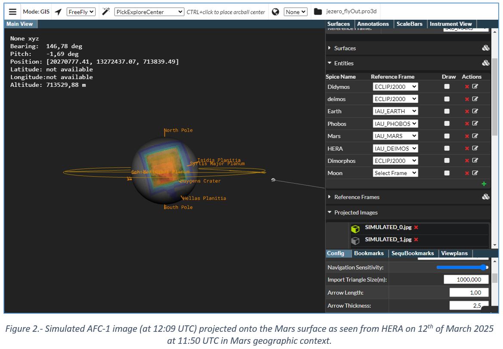Screen dimensions: 503x349
Task: Select SIMULATED_1.jpg projected image
Action: click(388, 239)
